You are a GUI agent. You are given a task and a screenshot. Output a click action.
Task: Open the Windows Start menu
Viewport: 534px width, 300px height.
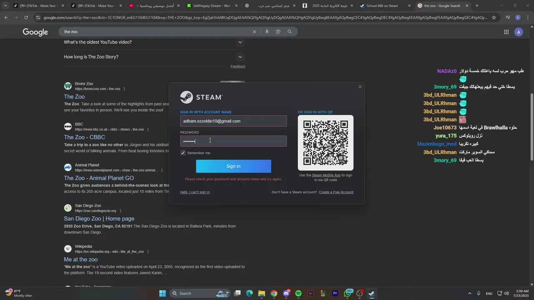point(163,293)
